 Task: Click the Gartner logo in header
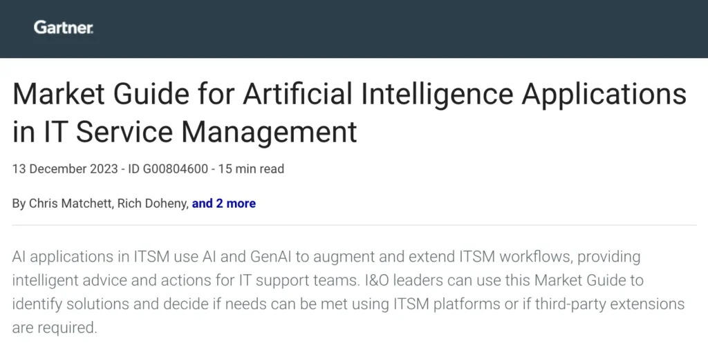click(x=64, y=28)
